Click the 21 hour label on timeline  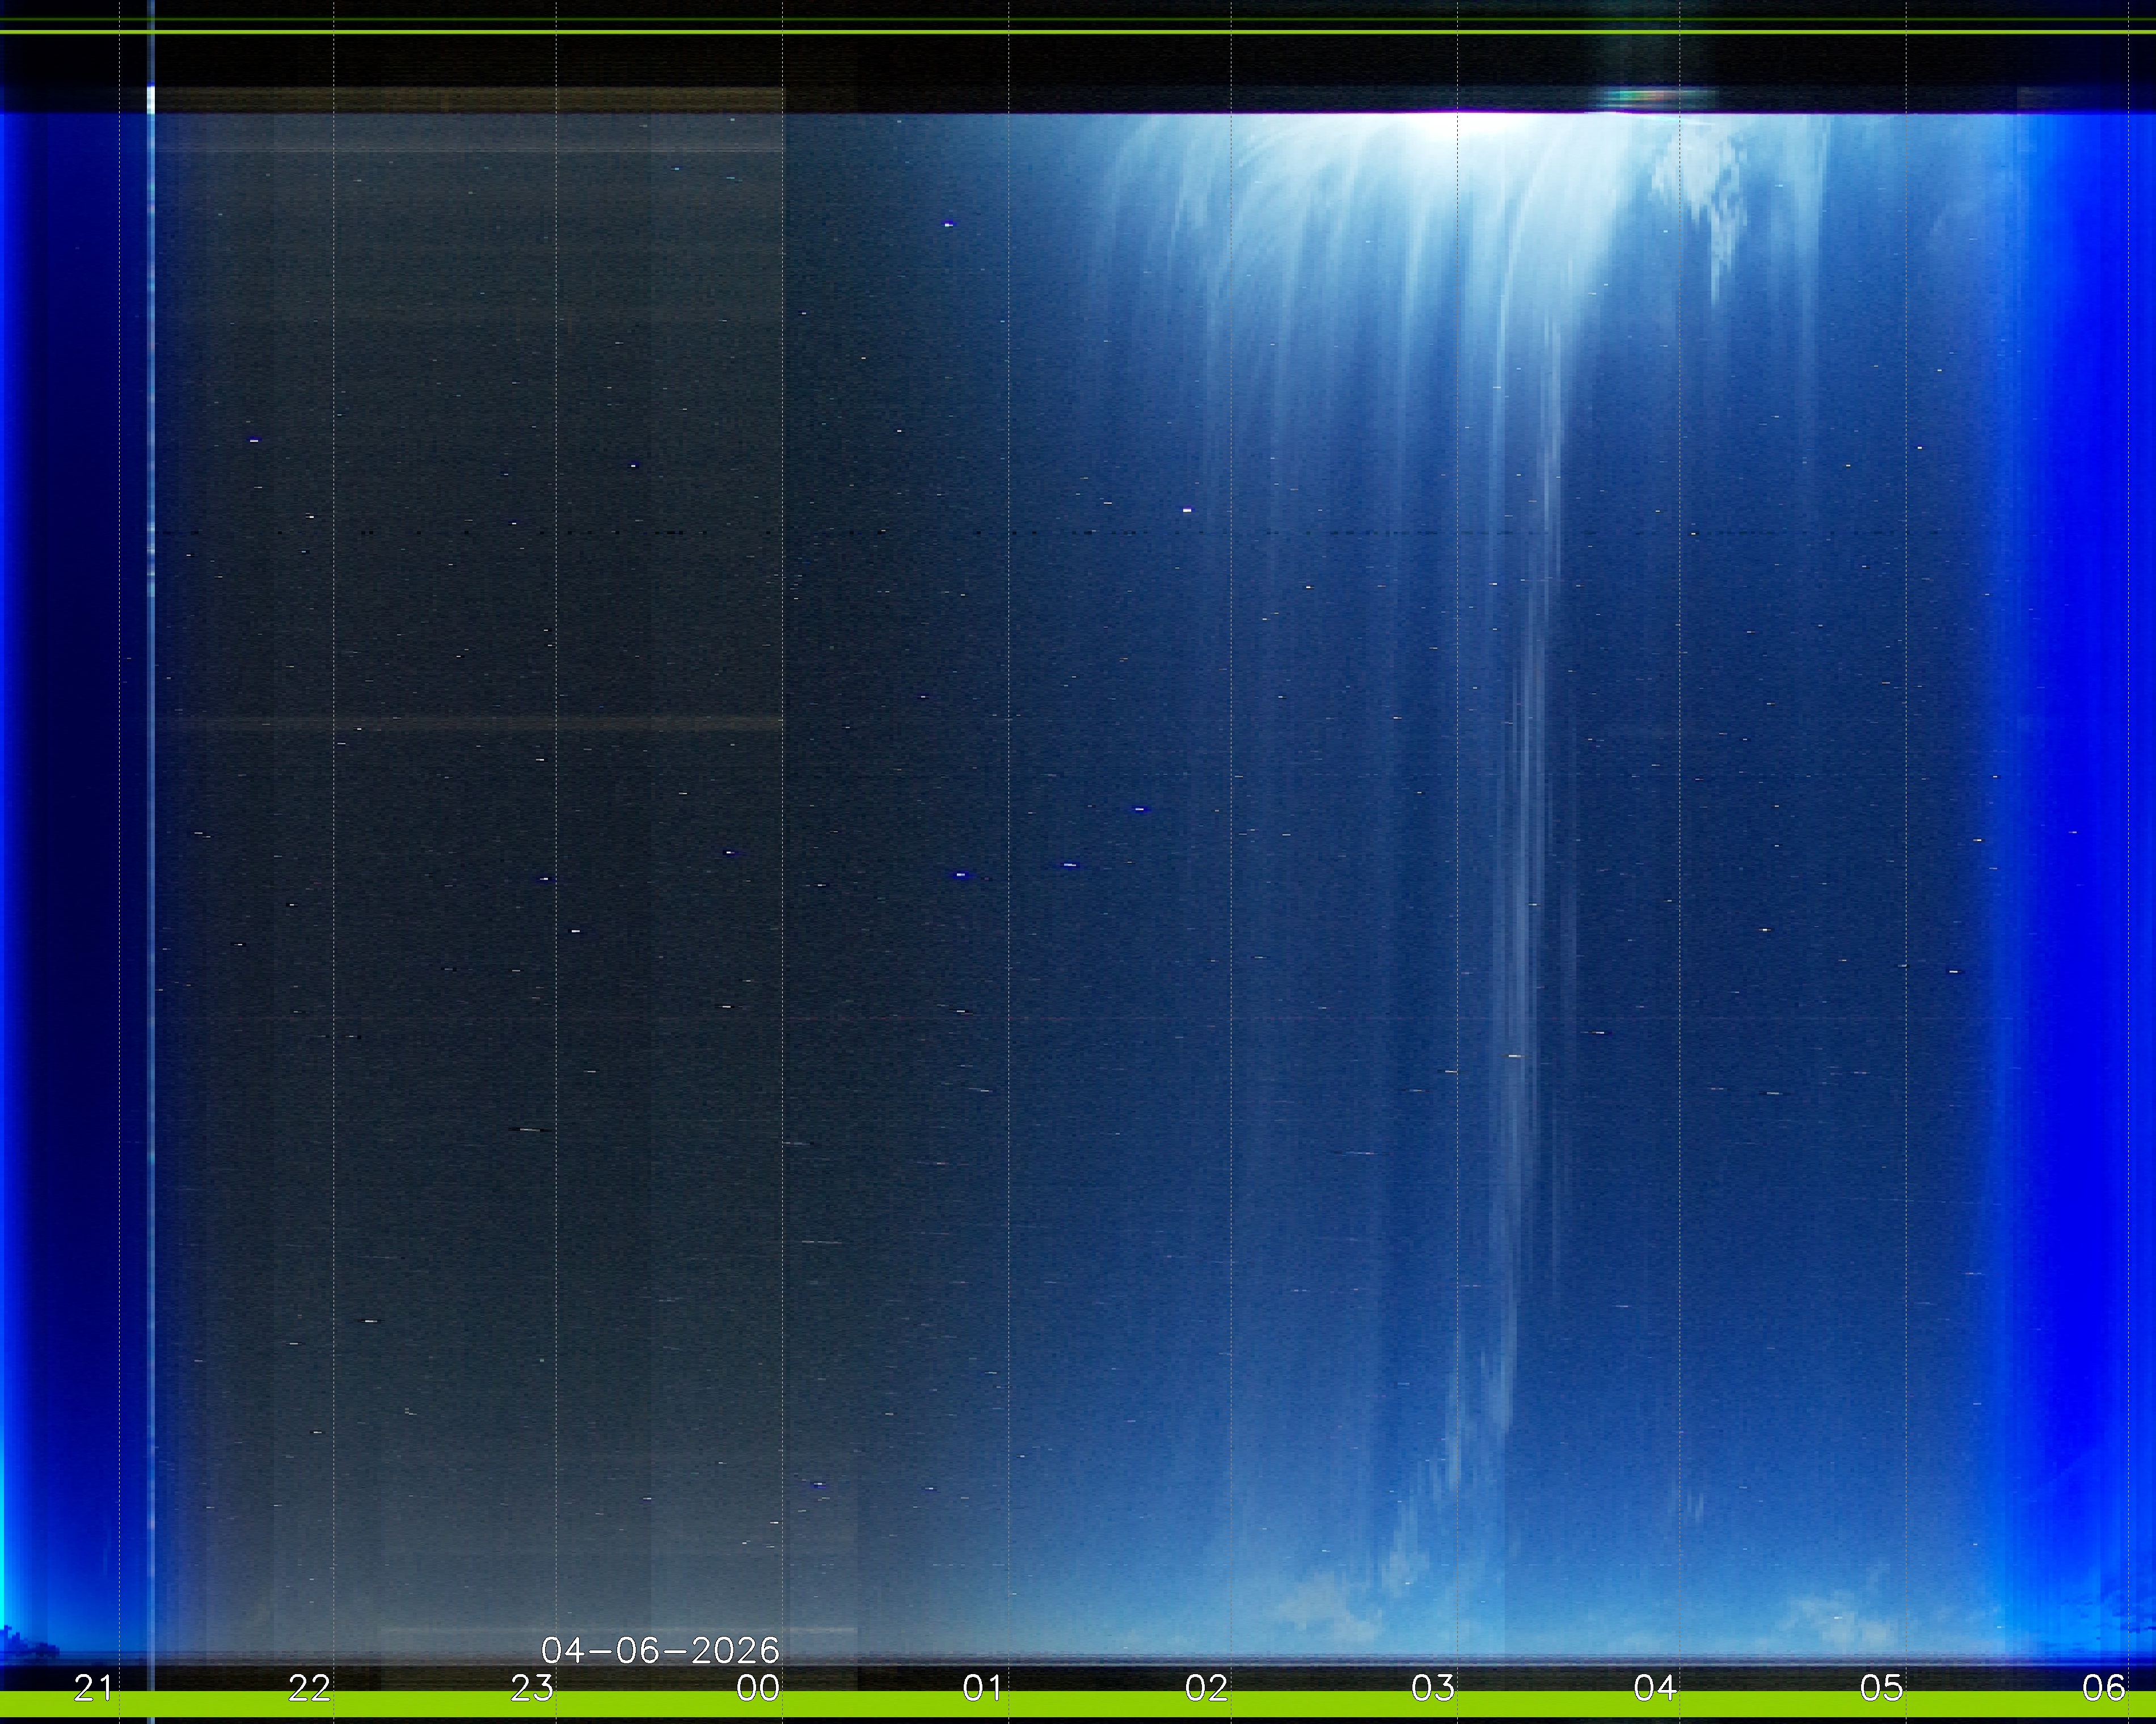pos(93,1688)
